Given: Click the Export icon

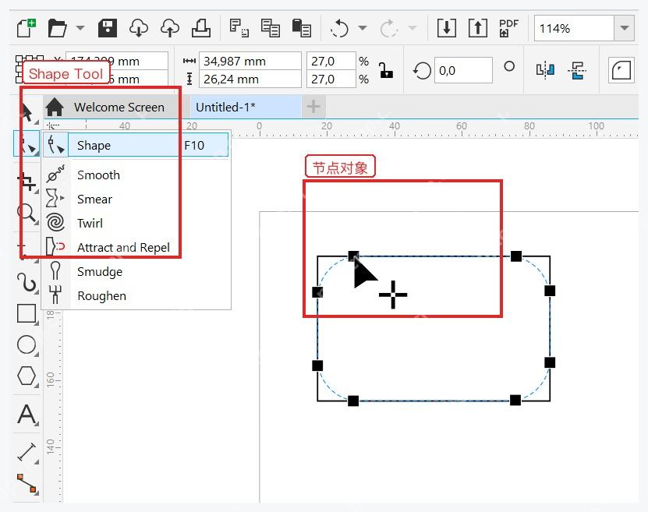Looking at the screenshot, I should (x=478, y=28).
